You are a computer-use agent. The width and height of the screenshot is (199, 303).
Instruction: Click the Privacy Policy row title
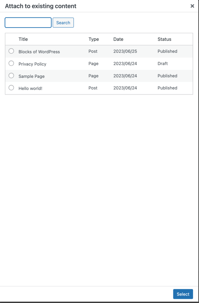point(33,64)
